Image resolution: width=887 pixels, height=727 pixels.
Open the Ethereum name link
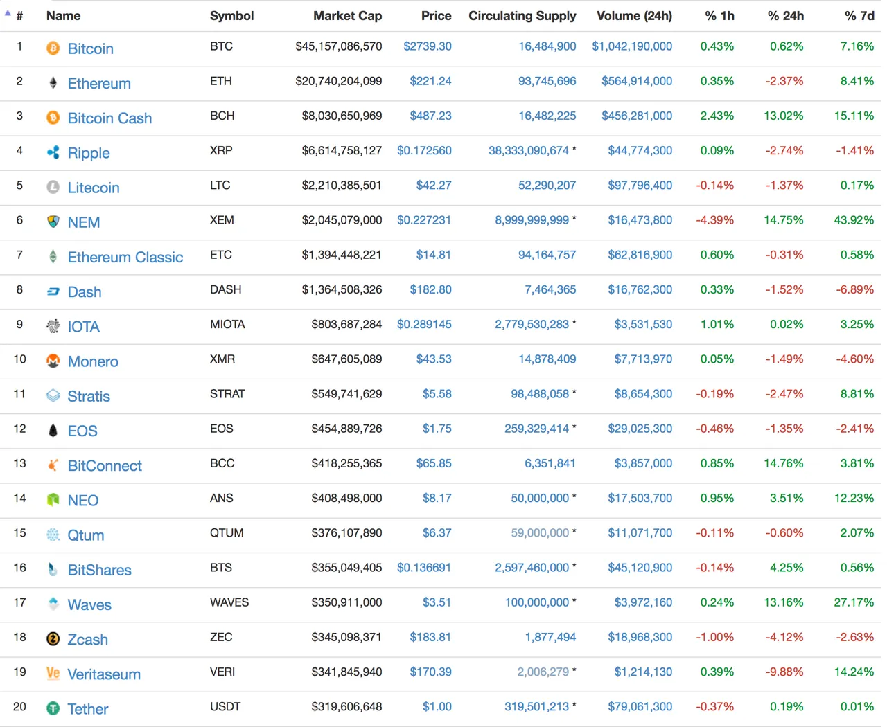click(99, 84)
